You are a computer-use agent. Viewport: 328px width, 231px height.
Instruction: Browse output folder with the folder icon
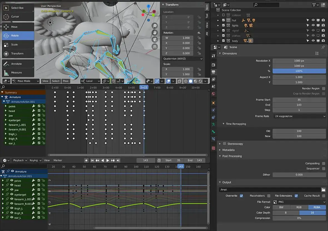pyautogui.click(x=323, y=190)
